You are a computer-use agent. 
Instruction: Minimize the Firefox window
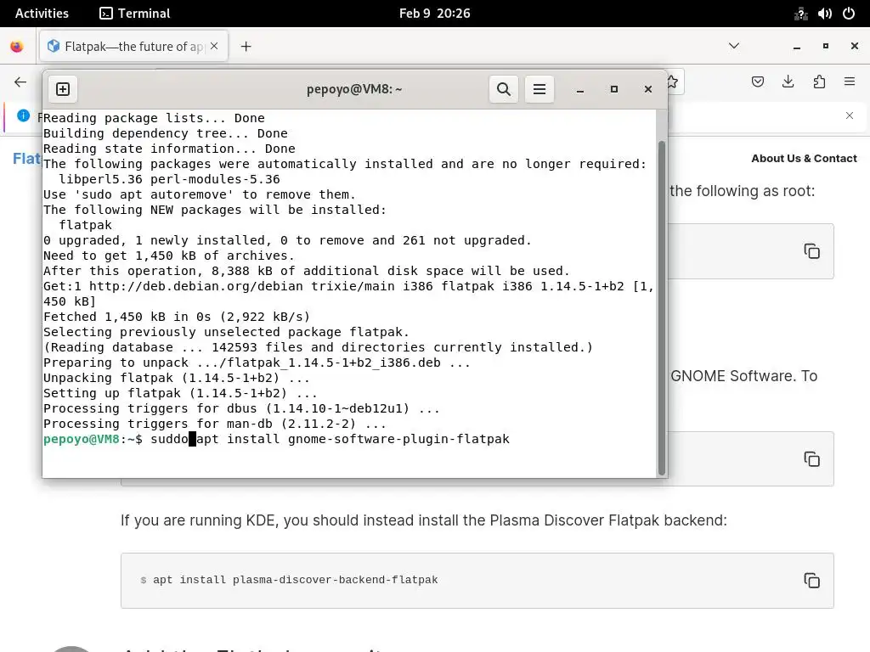coord(797,47)
